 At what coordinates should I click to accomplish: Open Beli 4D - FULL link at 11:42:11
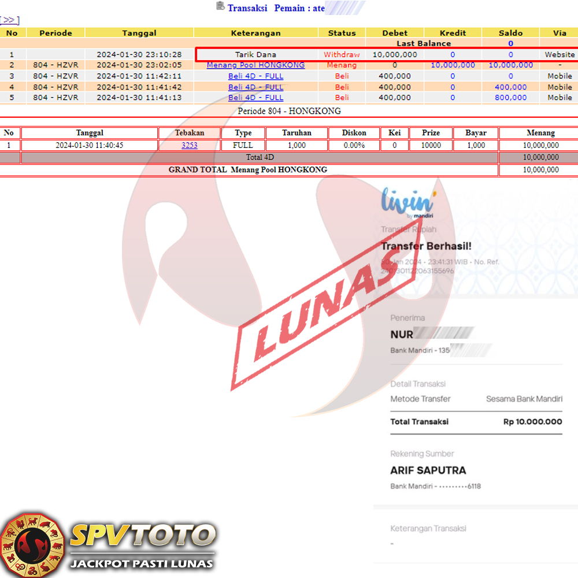pos(255,76)
